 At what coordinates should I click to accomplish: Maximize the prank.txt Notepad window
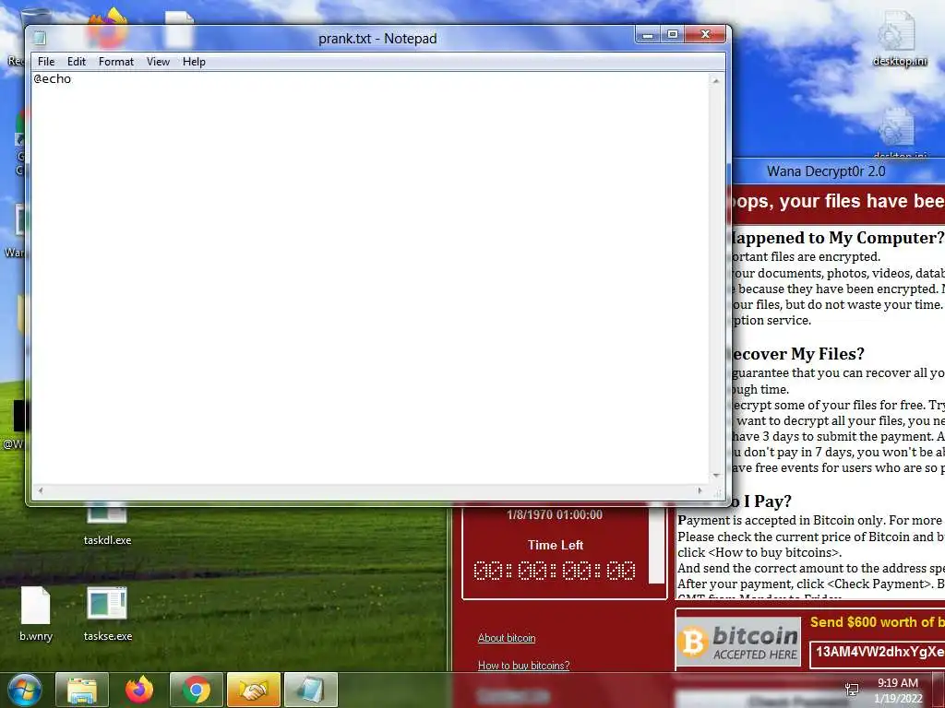(673, 35)
